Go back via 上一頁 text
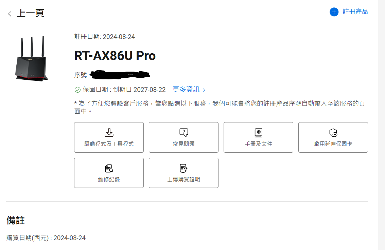This screenshot has height=250, width=385. [31, 13]
